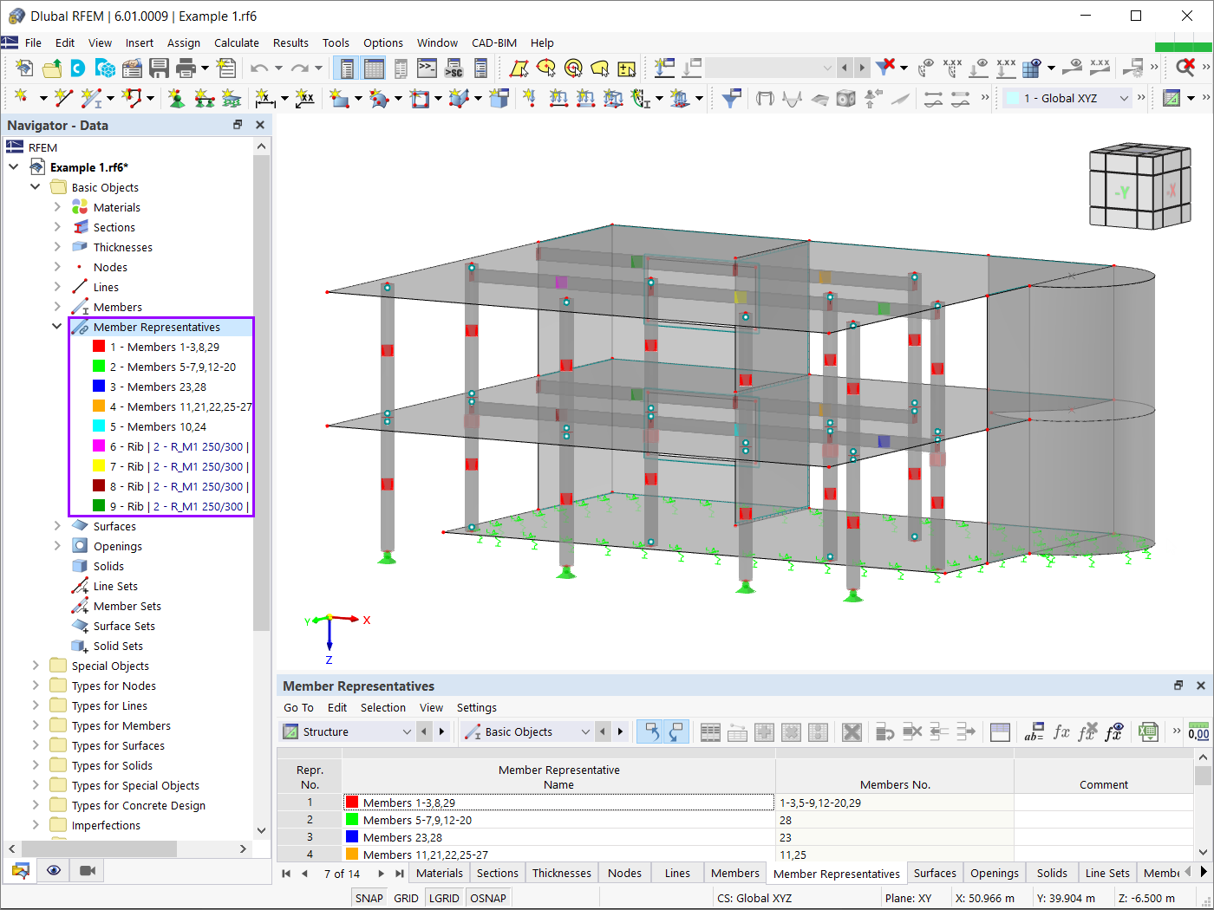Toggle SNAP in the status bar
This screenshot has width=1214, height=910.
(x=369, y=898)
